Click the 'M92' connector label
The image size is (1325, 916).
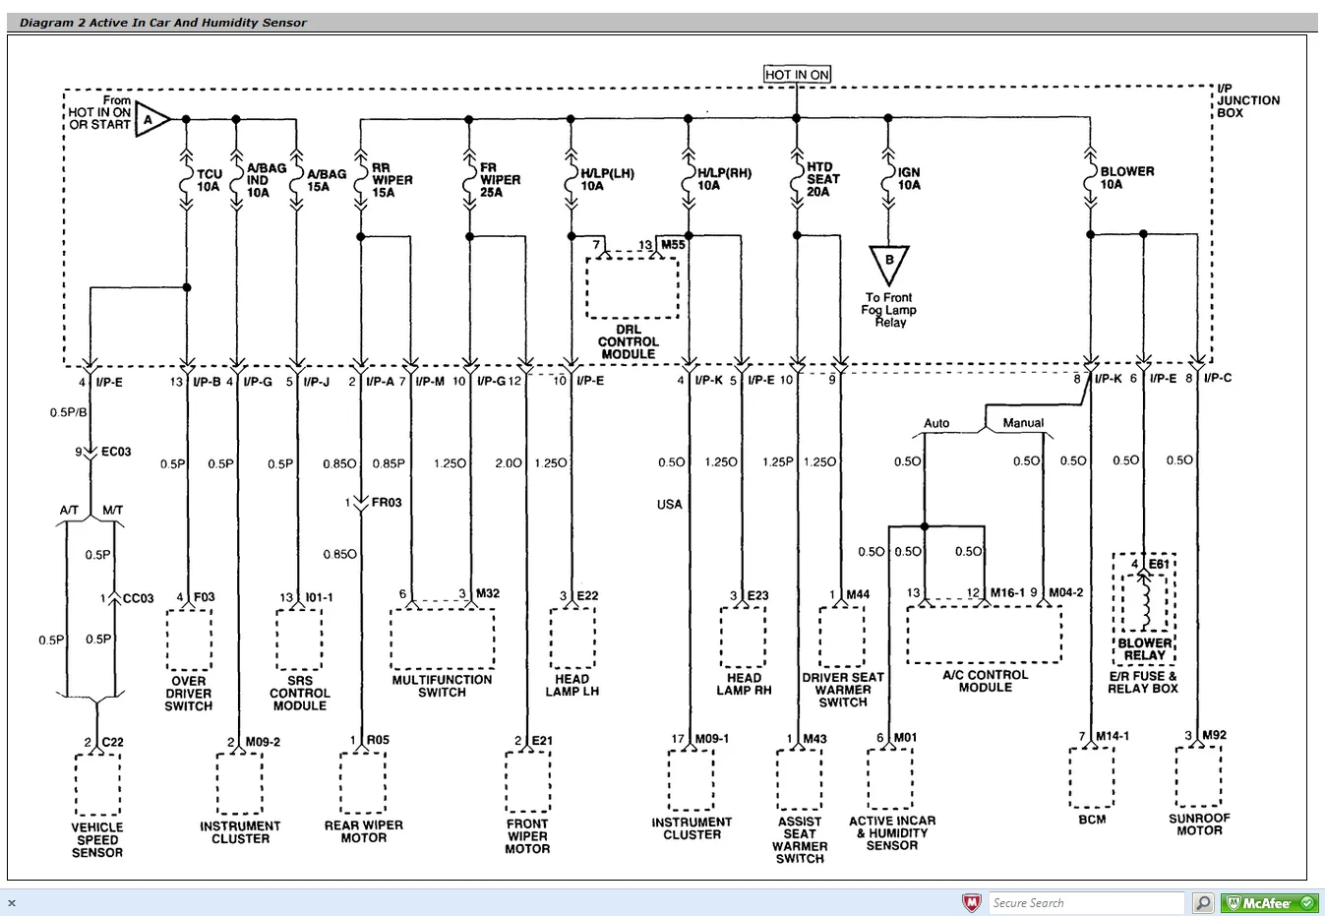[x=1214, y=735]
